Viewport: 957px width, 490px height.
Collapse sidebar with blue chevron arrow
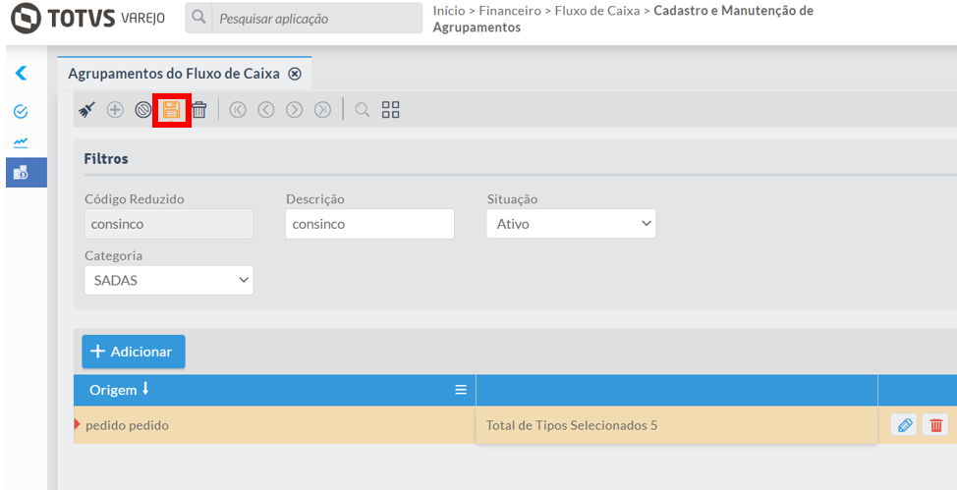[22, 74]
